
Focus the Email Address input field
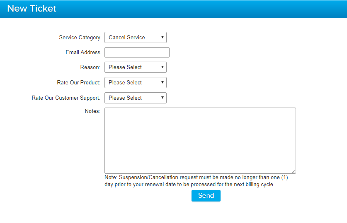[x=137, y=53]
